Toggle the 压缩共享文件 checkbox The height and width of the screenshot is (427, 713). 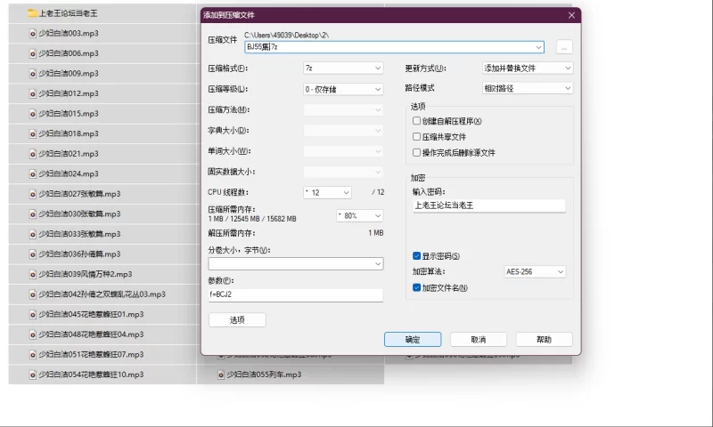(416, 137)
